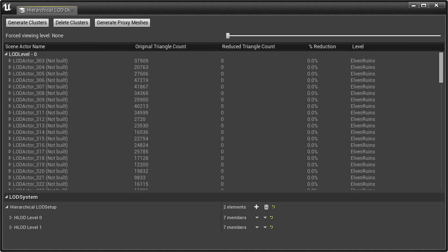Click the % Reduction column header

pos(329,46)
